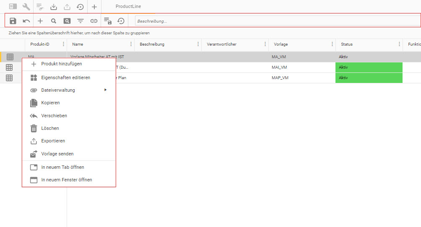Screen dimensions: 421x227
Task: Click the Beschreibung search input field
Action: point(277,21)
